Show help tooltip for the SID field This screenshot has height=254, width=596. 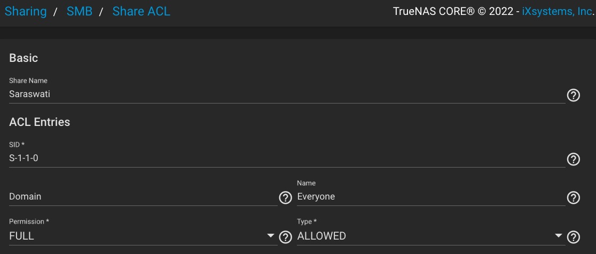coord(573,159)
